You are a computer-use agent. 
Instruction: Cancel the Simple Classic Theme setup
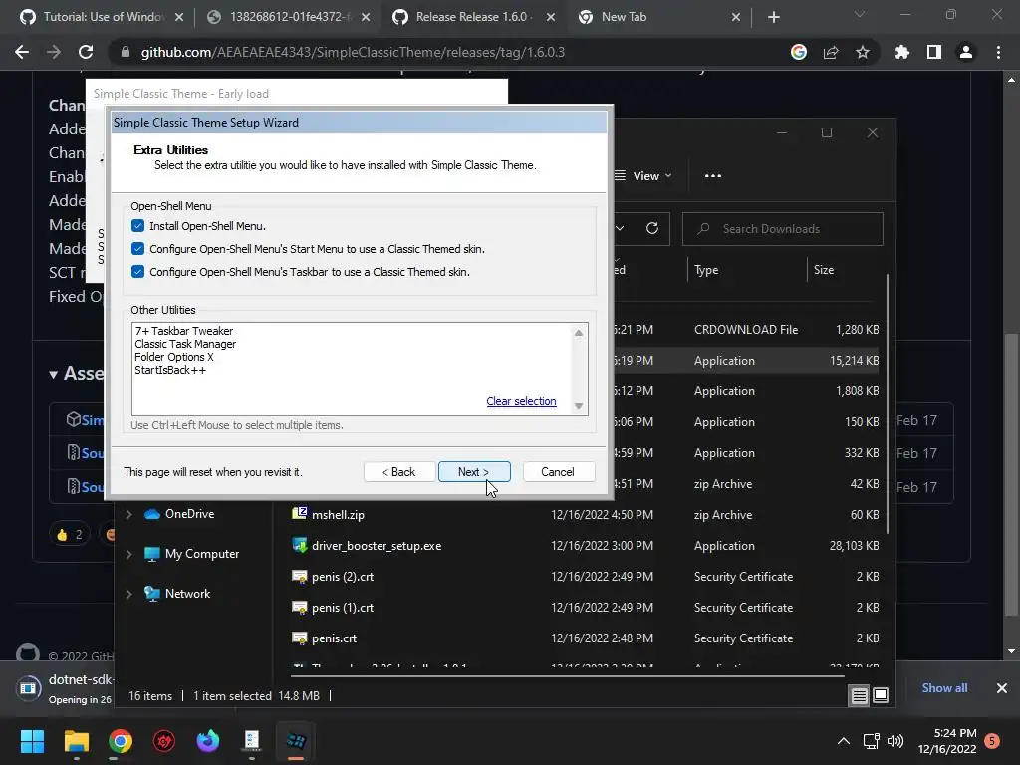coord(558,471)
